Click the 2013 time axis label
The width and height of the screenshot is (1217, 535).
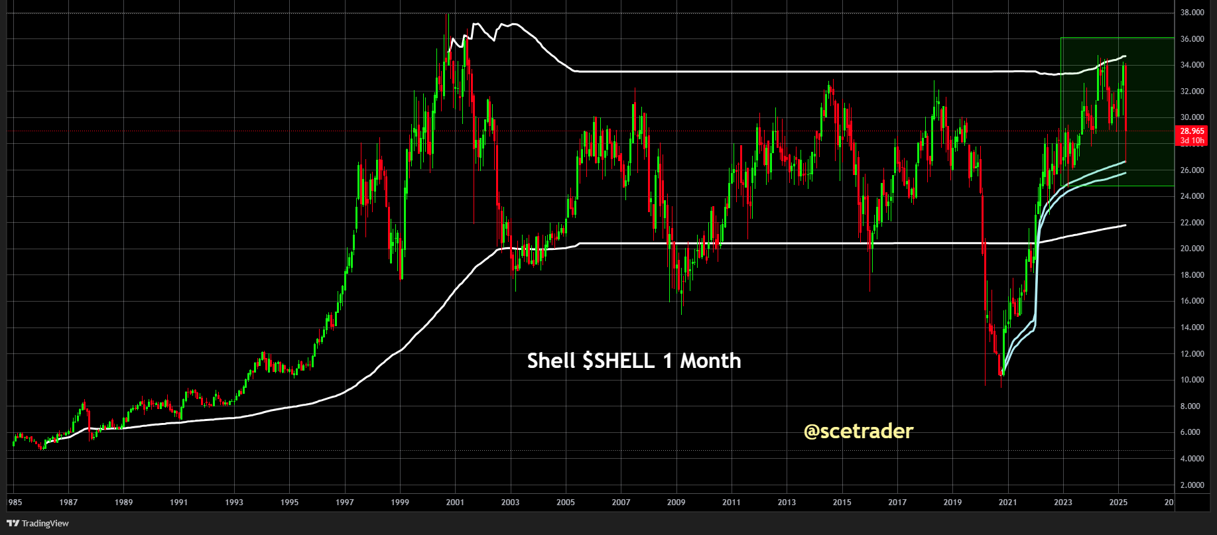(x=787, y=503)
